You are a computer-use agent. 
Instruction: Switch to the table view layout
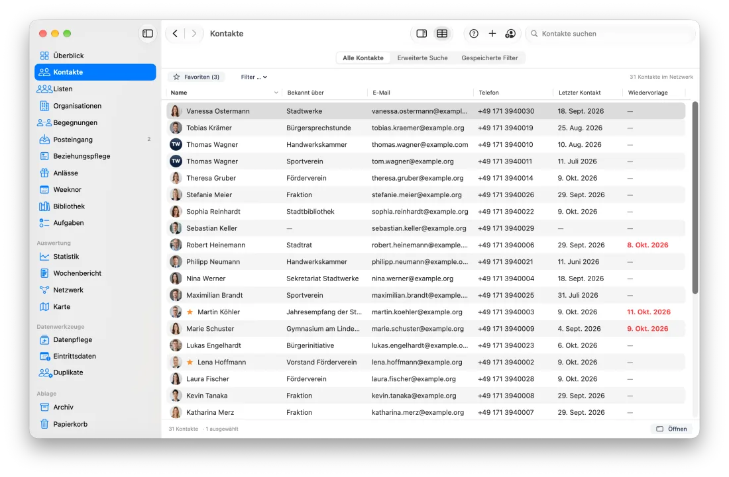[x=442, y=33]
